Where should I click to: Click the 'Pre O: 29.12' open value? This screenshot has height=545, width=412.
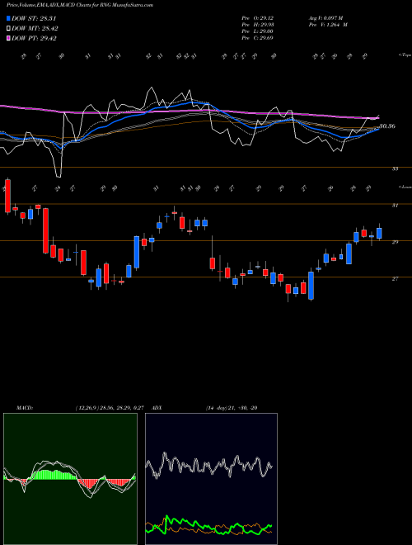(x=258, y=17)
